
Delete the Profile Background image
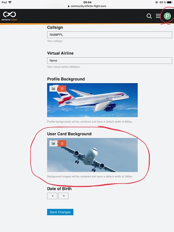(62, 89)
